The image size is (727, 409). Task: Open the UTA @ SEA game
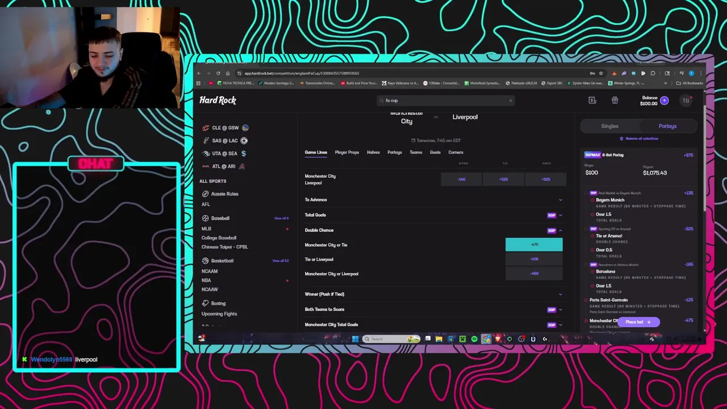(225, 153)
